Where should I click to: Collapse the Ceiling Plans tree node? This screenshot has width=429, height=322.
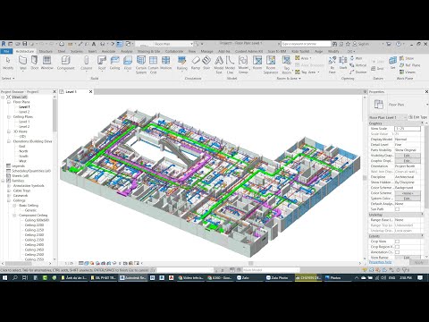tap(9, 117)
